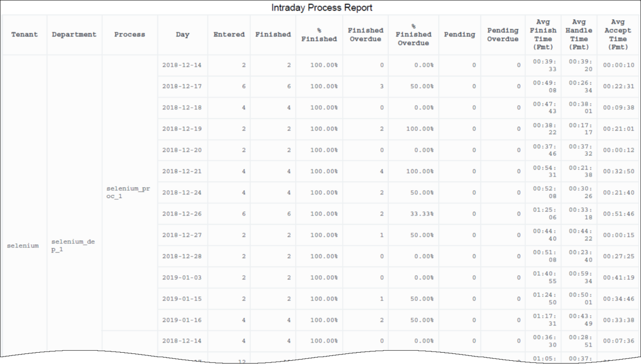The image size is (641, 364).
Task: Click the 2018-12-26 day cell
Action: point(182,214)
